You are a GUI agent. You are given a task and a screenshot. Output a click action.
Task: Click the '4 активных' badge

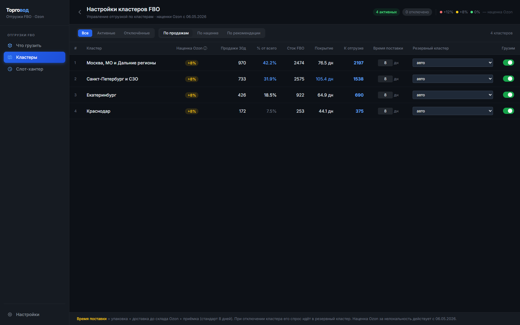[x=386, y=12]
